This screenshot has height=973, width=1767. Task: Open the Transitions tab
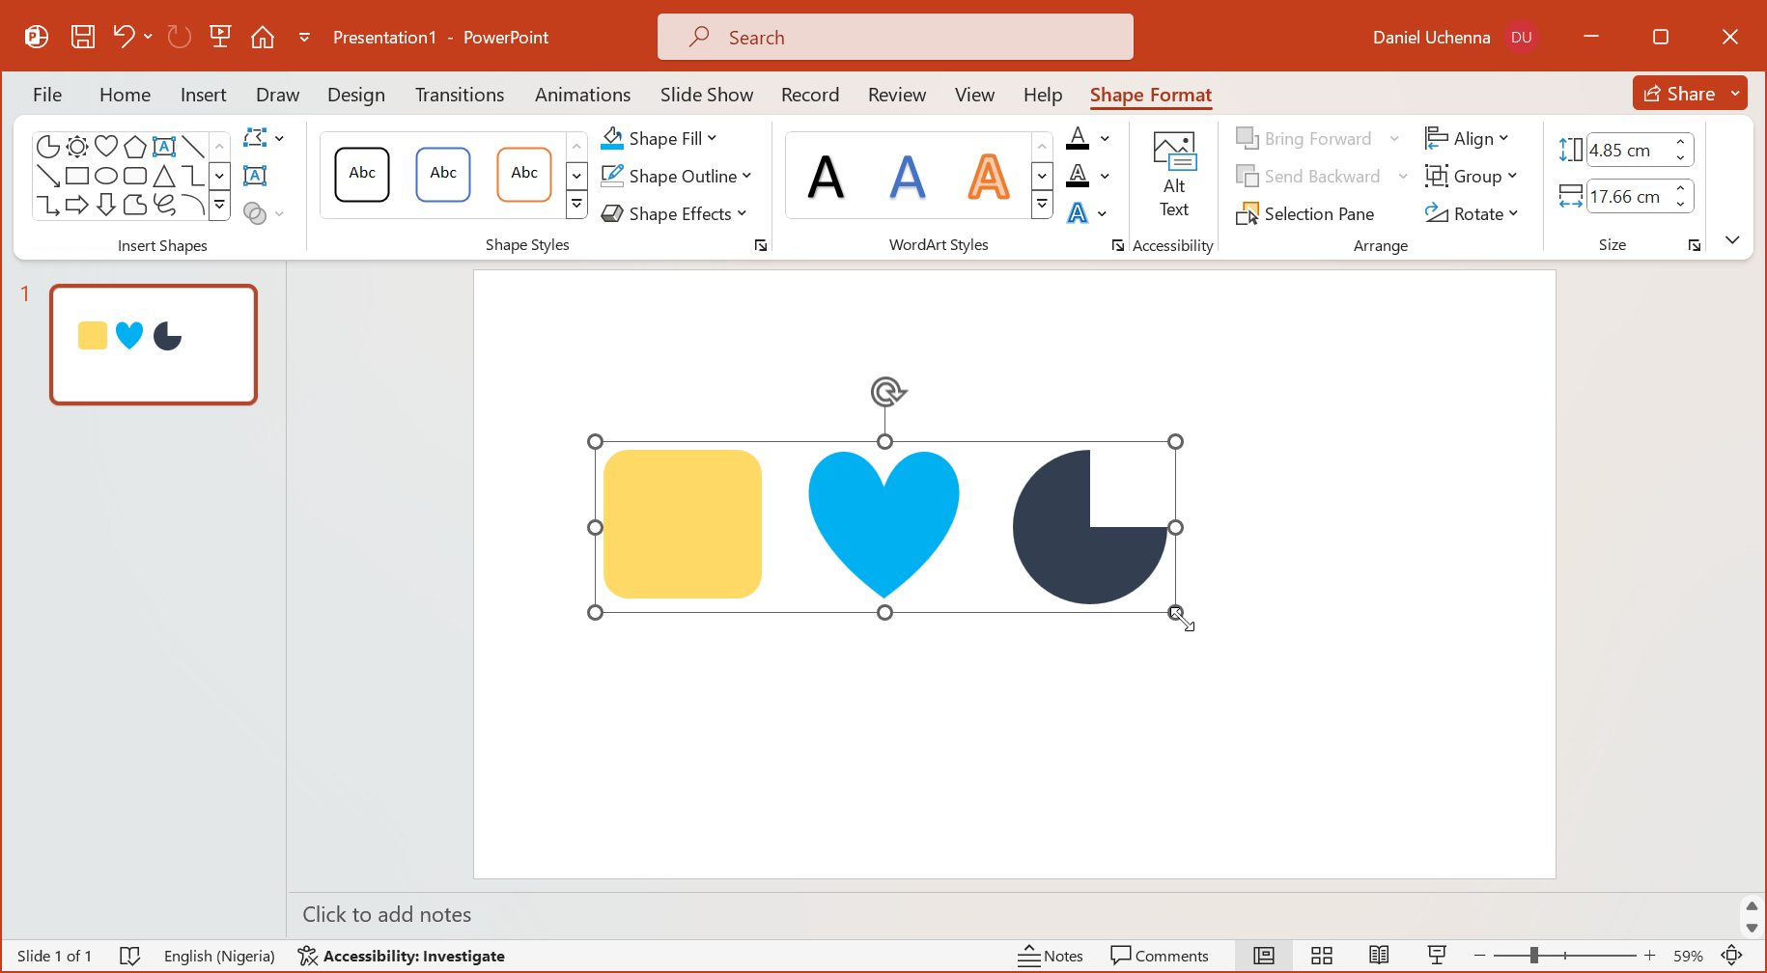[460, 95]
